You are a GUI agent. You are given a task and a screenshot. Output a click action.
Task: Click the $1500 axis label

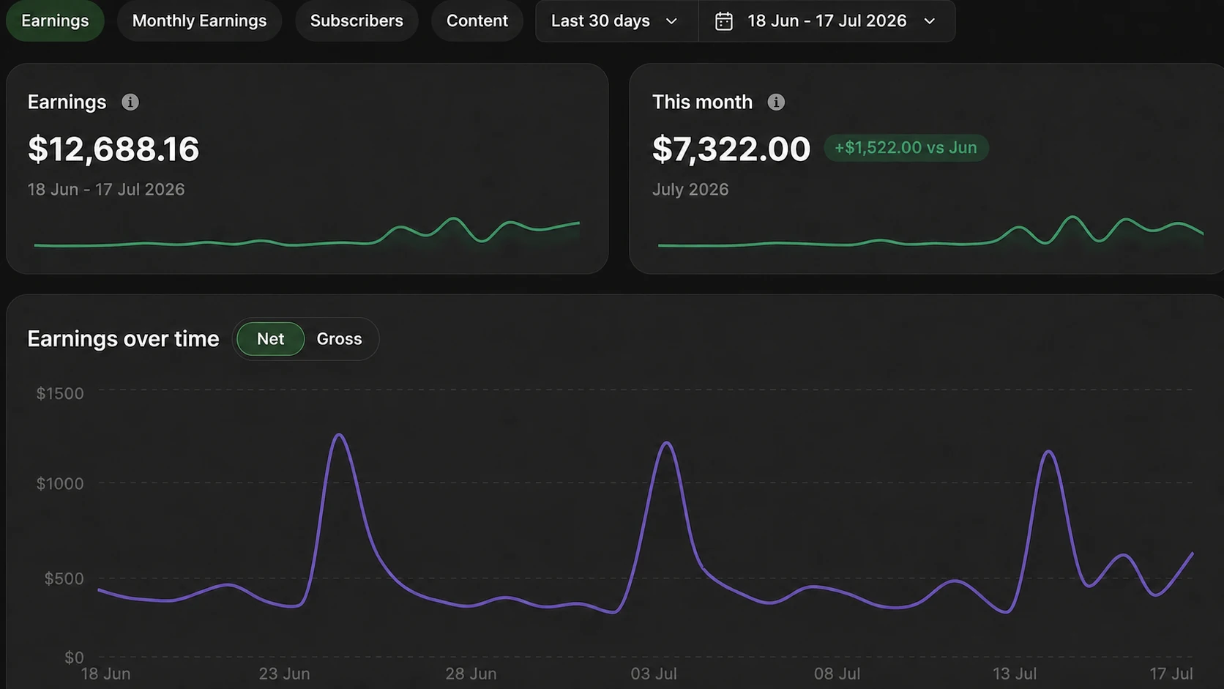click(60, 394)
